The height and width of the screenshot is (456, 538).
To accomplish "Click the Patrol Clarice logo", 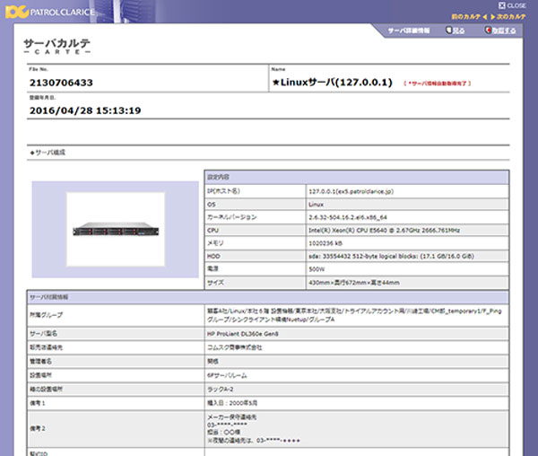I will pos(49,12).
